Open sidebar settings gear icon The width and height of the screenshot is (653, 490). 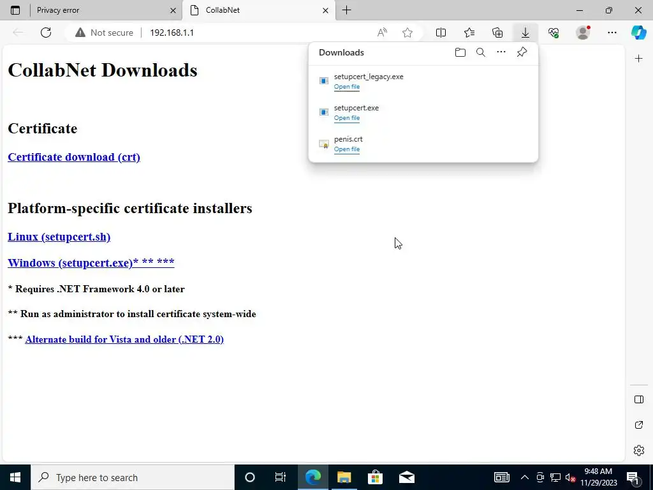tap(638, 450)
